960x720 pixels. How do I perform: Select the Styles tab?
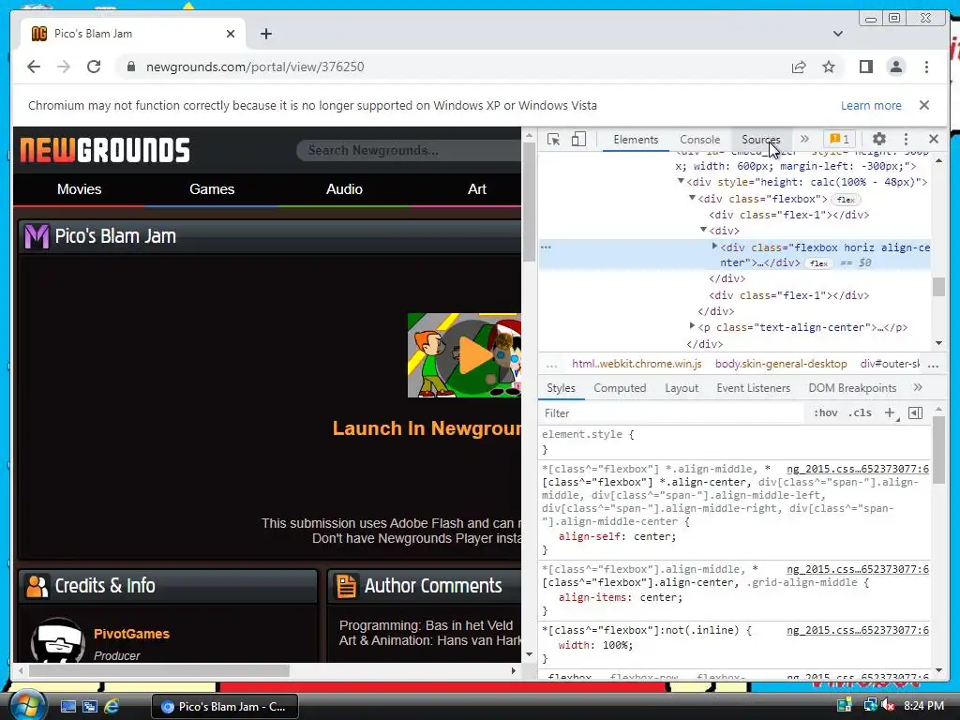click(x=561, y=388)
